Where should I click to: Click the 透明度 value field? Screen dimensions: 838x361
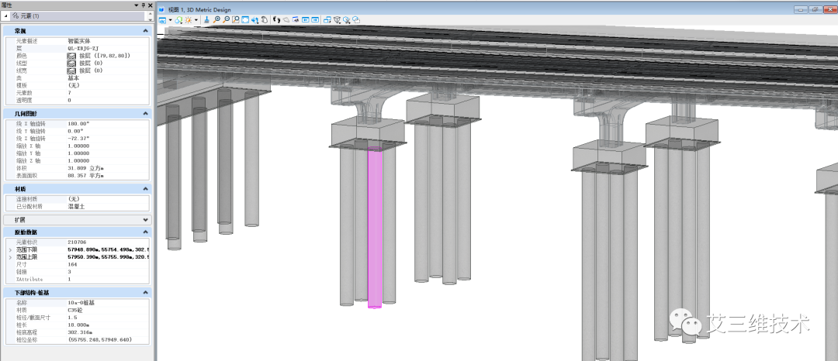pyautogui.click(x=107, y=100)
